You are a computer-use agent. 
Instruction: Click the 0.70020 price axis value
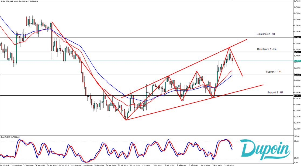[298, 56]
